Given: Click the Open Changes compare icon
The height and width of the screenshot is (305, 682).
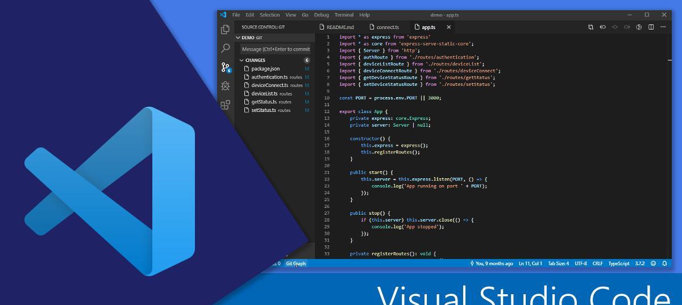Looking at the screenshot, I should 590,27.
